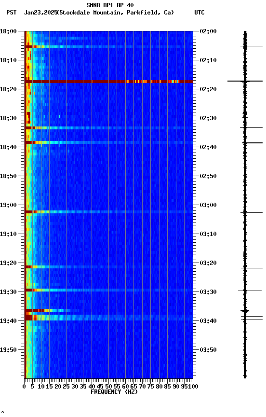Click the 19:50 PST time label

pyautogui.click(x=8, y=350)
